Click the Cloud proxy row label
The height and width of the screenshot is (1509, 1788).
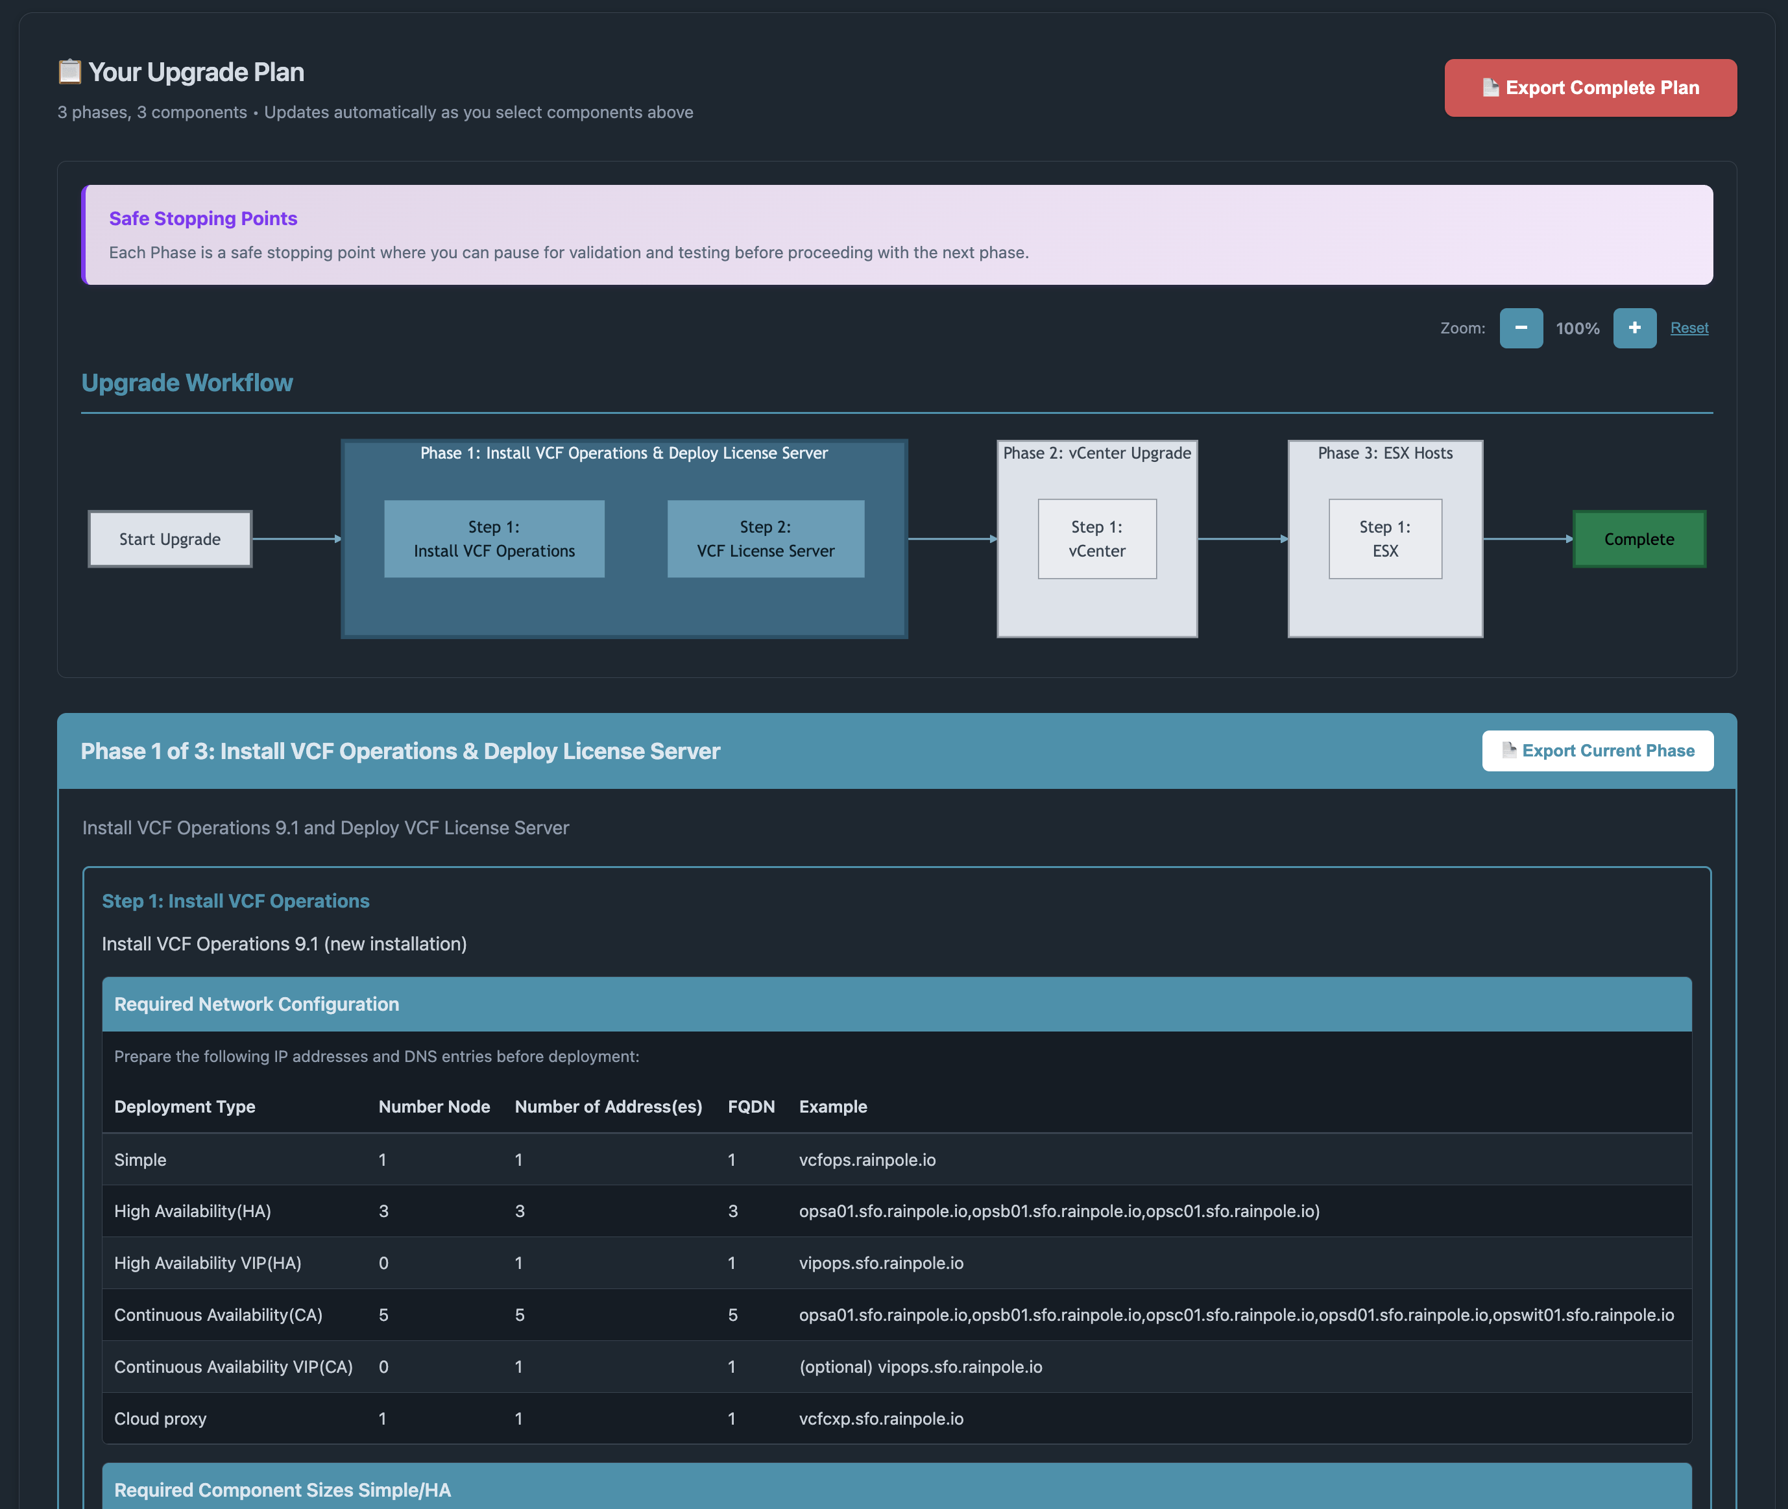(x=160, y=1418)
